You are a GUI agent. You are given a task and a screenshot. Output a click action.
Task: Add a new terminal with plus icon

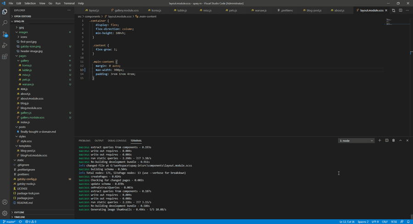380,140
